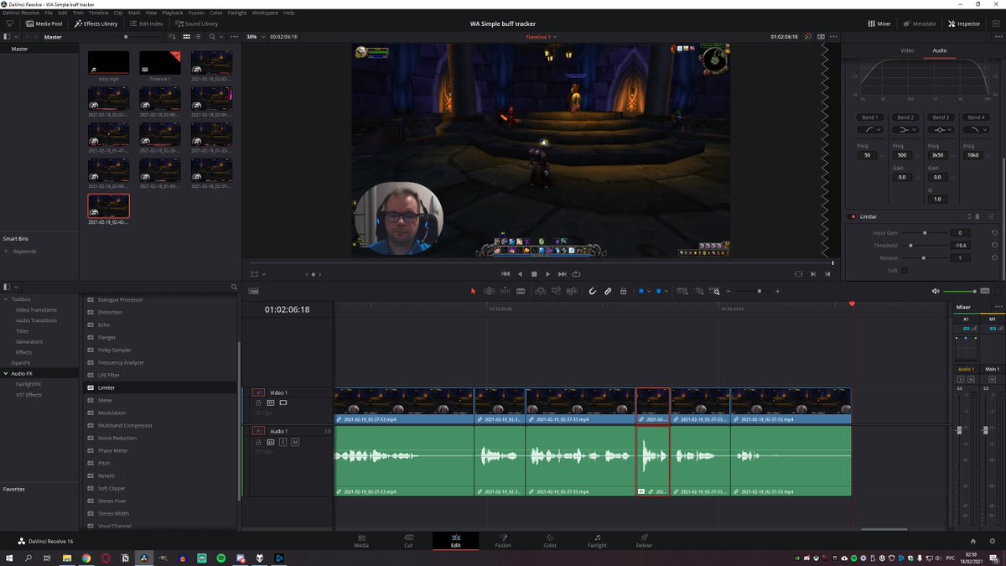This screenshot has height=566, width=1006.
Task: Toggle timeline snapping magnet icon
Action: tap(592, 291)
